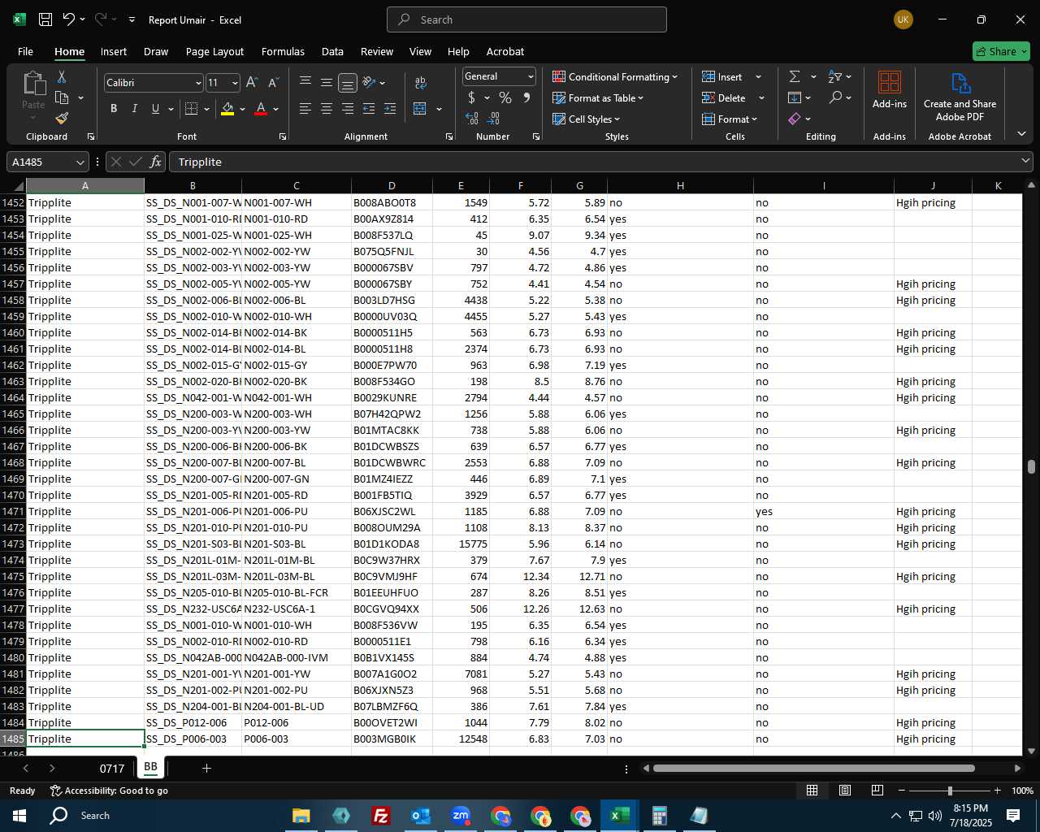Image resolution: width=1040 pixels, height=832 pixels.
Task: Toggle Align Left
Action: pyautogui.click(x=305, y=108)
